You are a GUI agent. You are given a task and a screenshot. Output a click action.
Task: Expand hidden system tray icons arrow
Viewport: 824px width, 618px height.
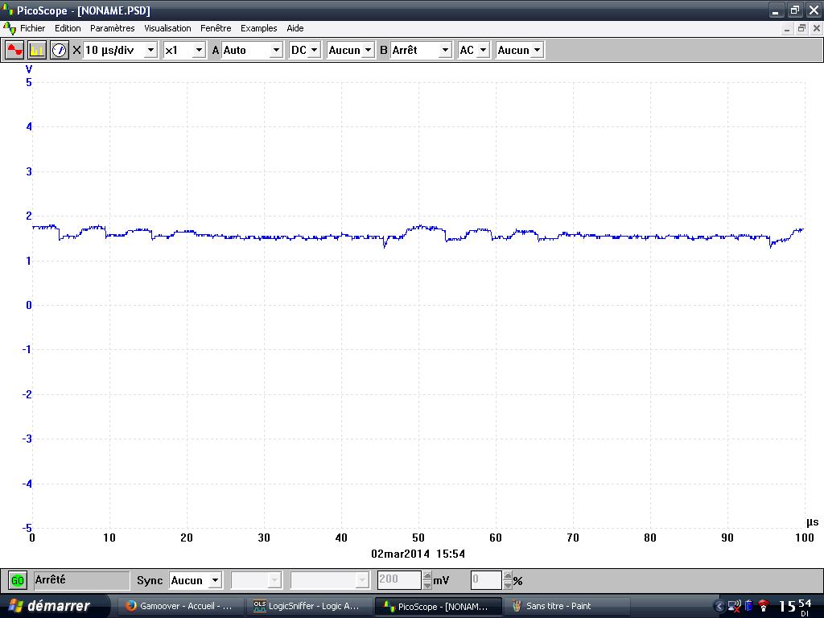pos(720,607)
